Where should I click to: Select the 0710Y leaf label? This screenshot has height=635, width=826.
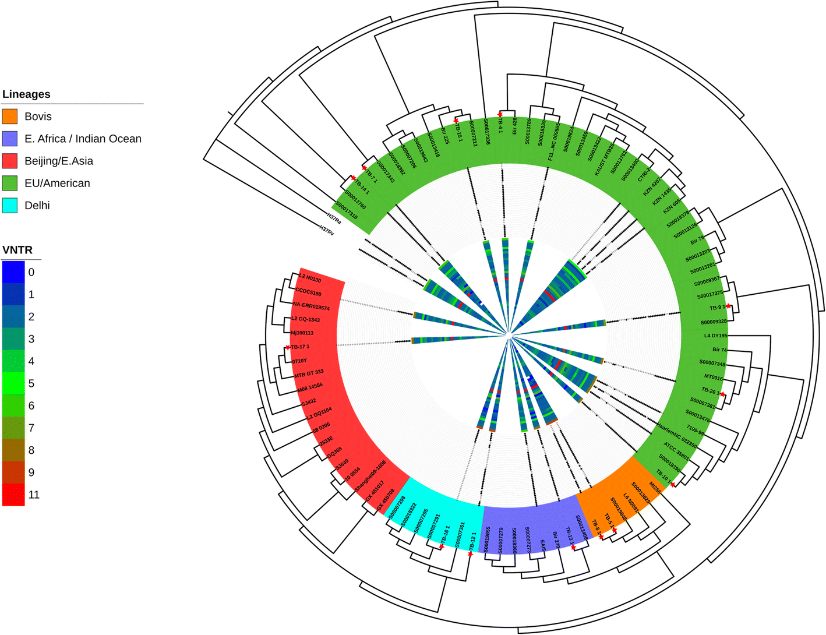click(x=299, y=361)
